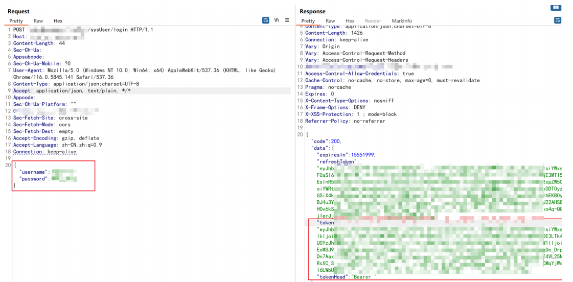
Task: Select the Request Pretty tab
Action: point(16,21)
